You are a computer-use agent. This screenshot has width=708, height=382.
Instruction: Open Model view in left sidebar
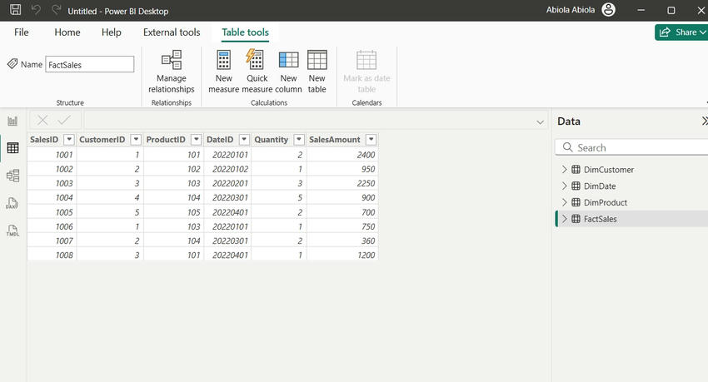tap(12, 176)
